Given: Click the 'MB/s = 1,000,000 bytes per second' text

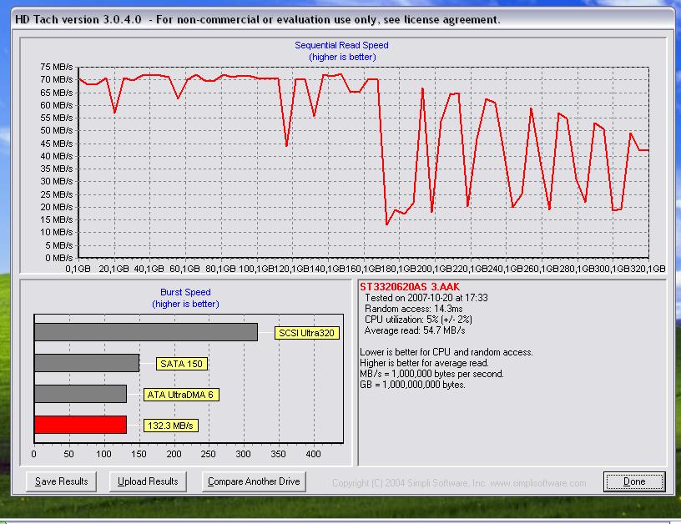Looking at the screenshot, I should point(432,374).
